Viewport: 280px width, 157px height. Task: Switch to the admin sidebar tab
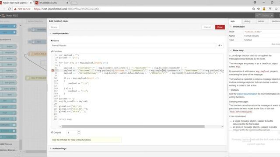tap(261, 21)
